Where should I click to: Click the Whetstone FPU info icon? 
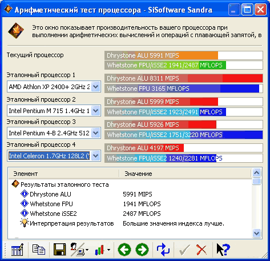[x=25, y=203]
